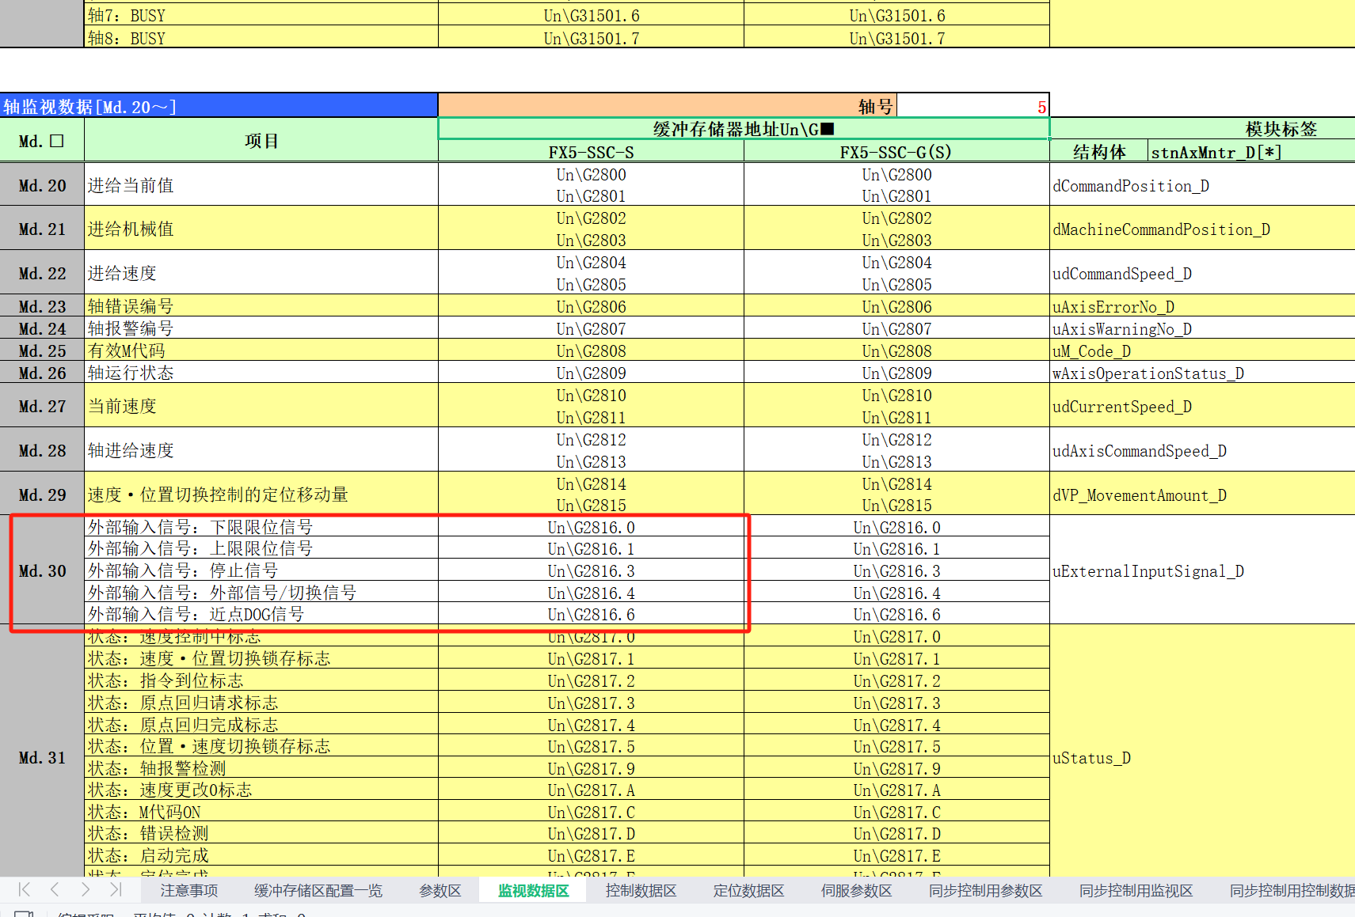Open the 同步控制用参数区 sheet tab

pos(985,891)
